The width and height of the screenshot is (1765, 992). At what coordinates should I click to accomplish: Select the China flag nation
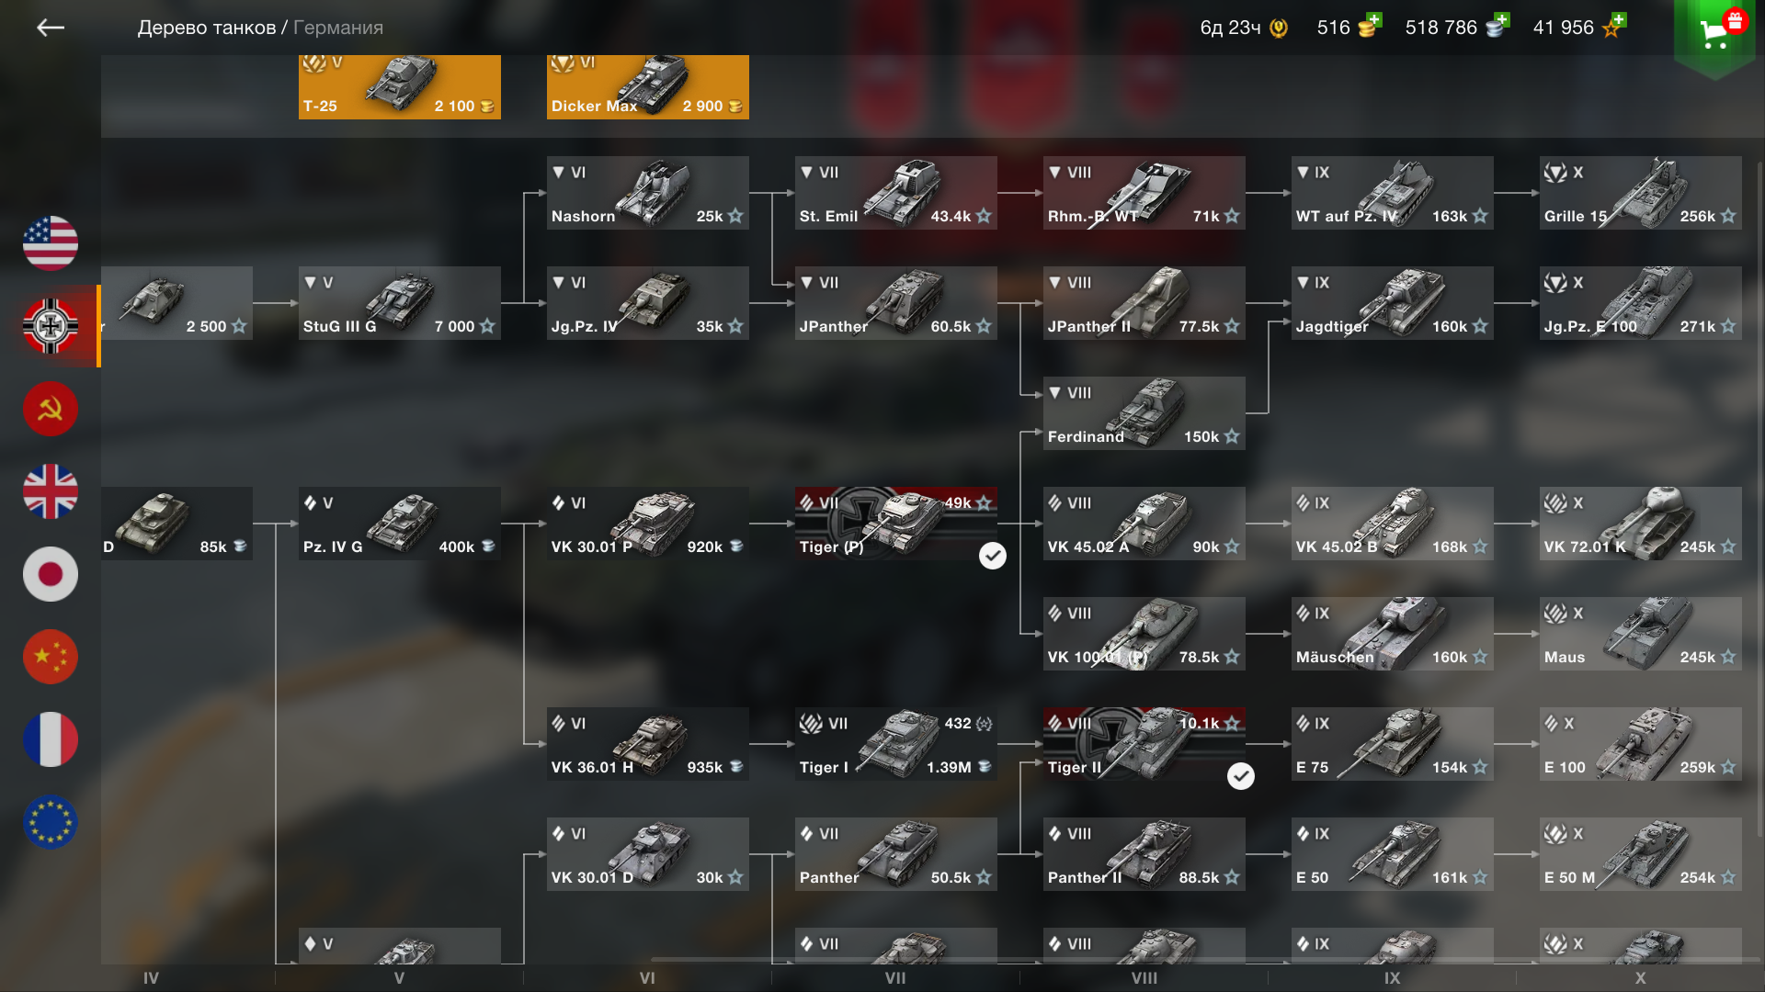pyautogui.click(x=51, y=657)
